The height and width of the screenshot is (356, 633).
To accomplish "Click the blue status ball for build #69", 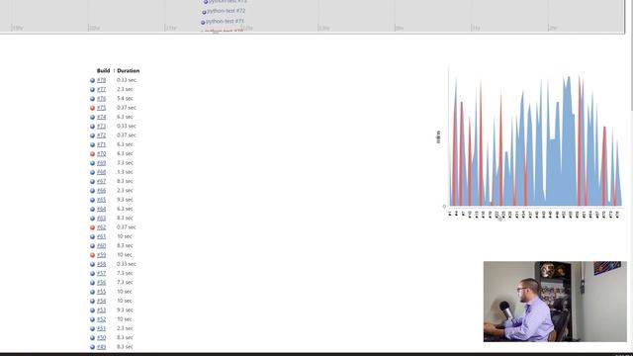I will pyautogui.click(x=92, y=163).
